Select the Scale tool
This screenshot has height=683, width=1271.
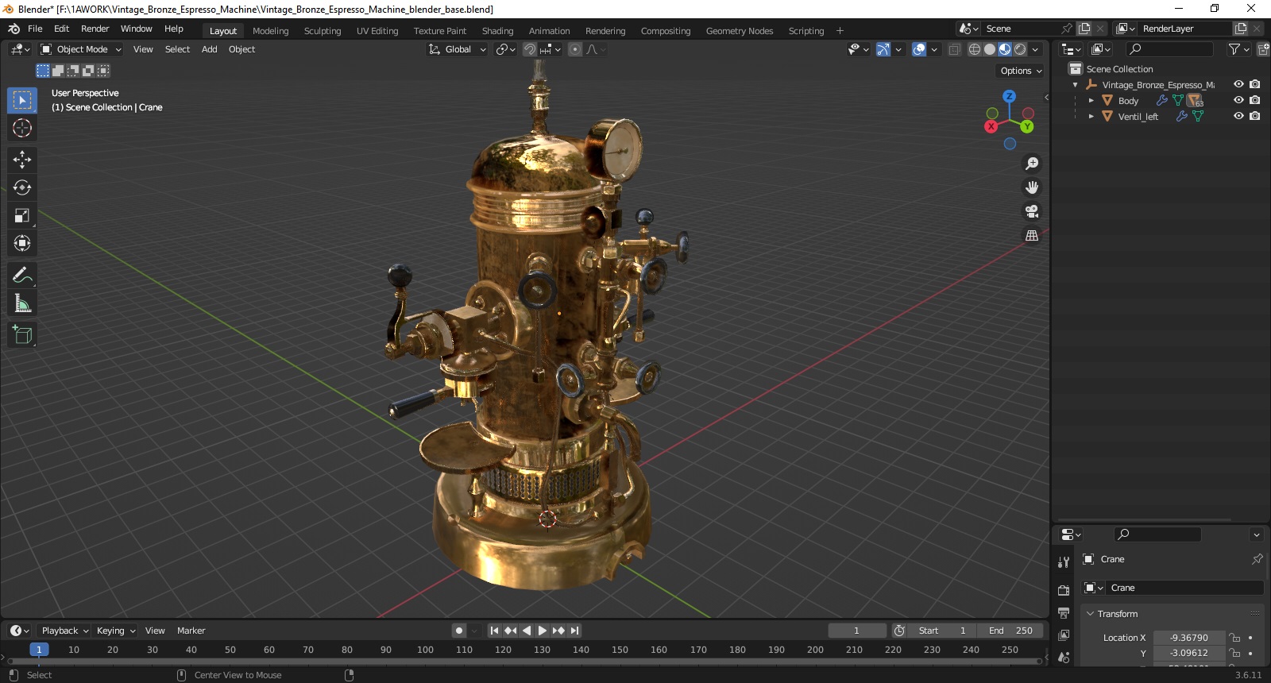[22, 215]
